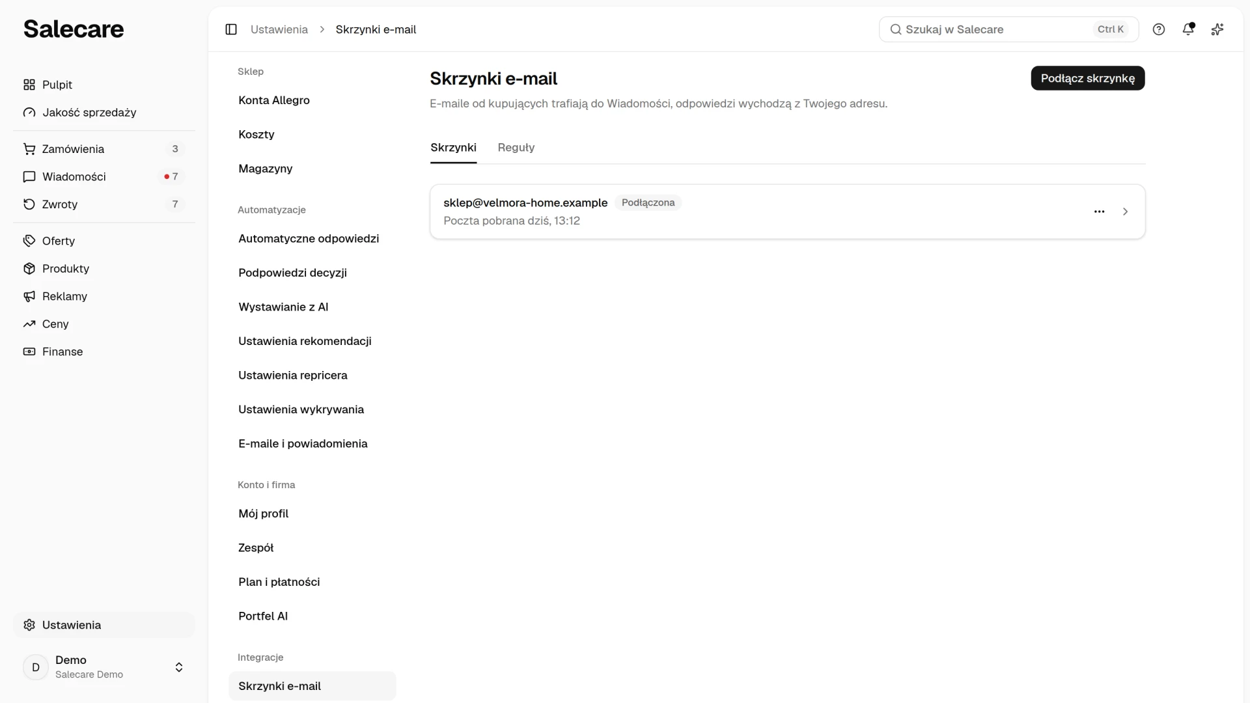Focus the Szukaj w Salecare search field
Viewport: 1250px width, 703px height.
click(x=1008, y=29)
